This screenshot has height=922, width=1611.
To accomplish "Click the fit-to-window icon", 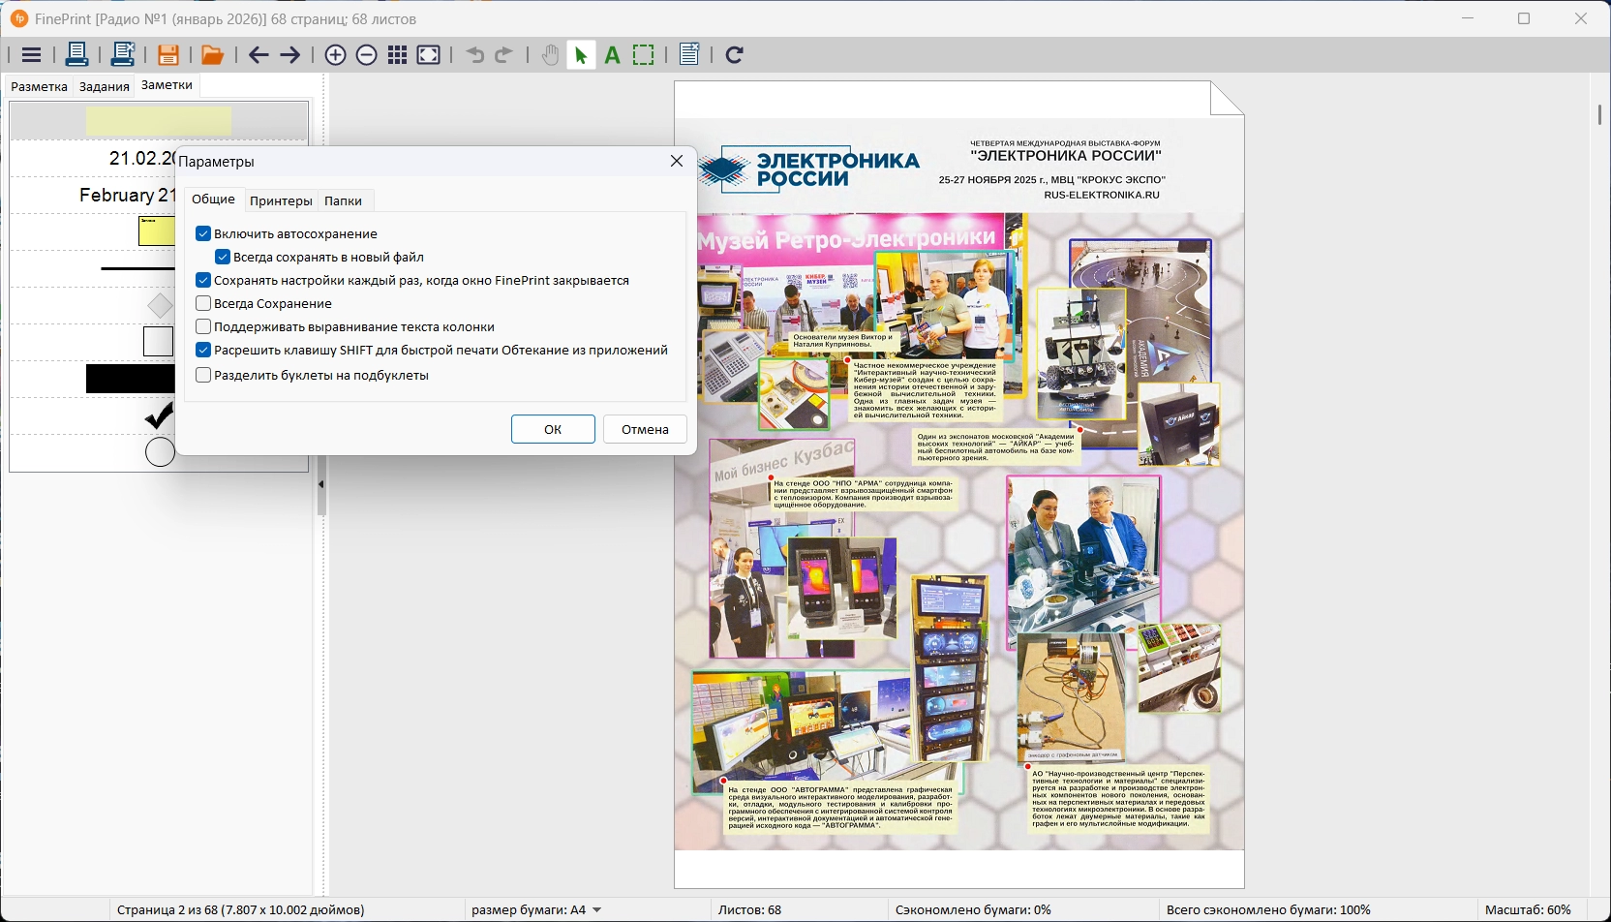I will pyautogui.click(x=429, y=55).
